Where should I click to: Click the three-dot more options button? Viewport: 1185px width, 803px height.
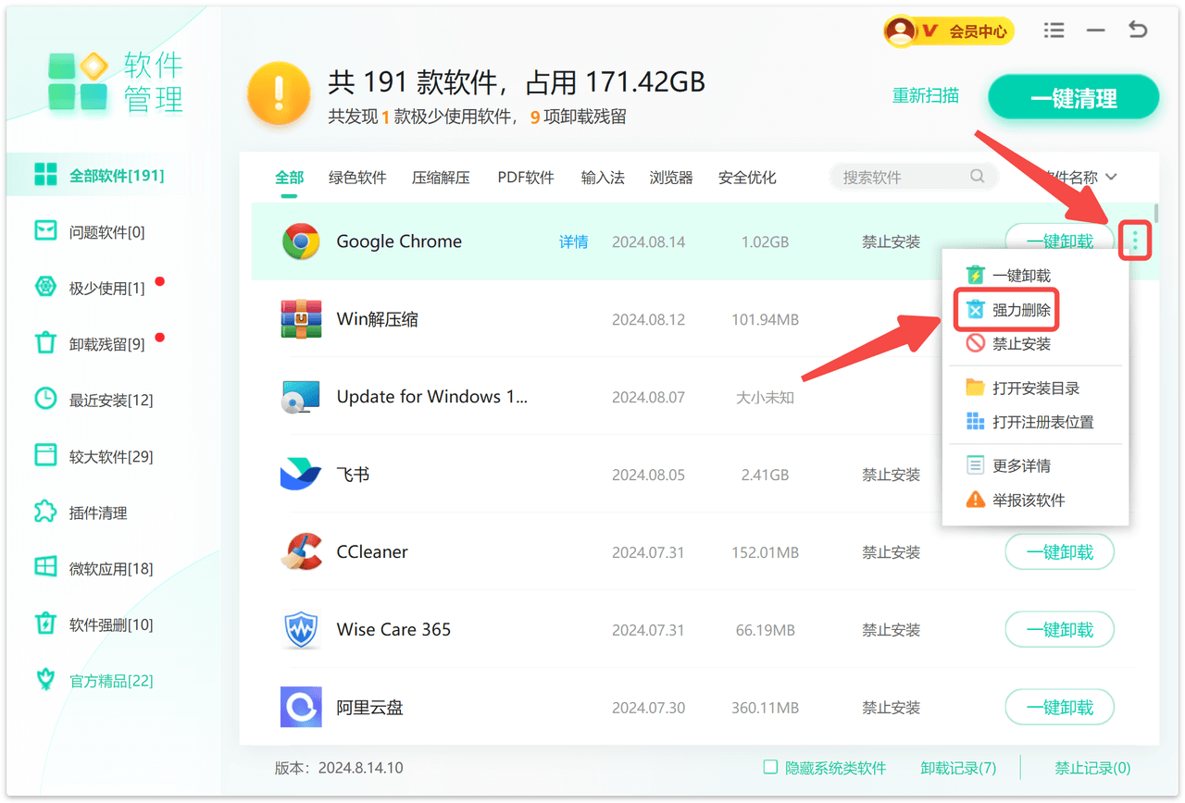(x=1135, y=241)
